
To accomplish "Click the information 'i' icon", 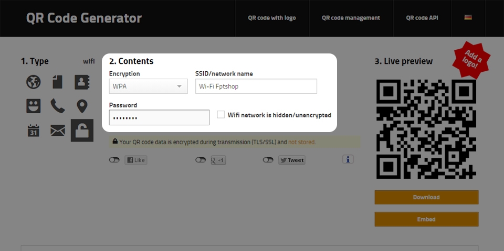I will pyautogui.click(x=348, y=159).
